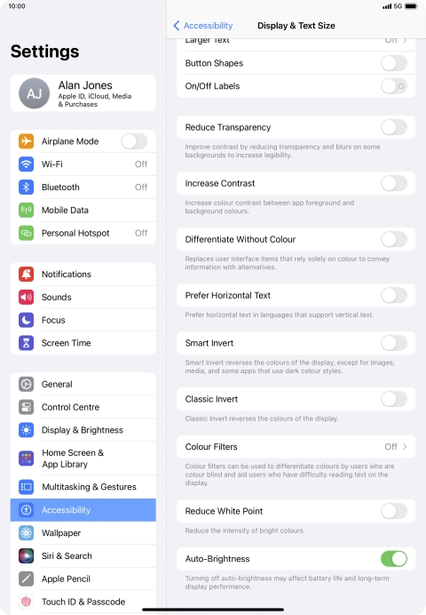Tap the Bluetooth icon in sidebar

click(x=27, y=188)
